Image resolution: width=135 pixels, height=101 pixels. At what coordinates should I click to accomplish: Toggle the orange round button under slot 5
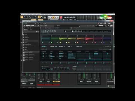point(78,43)
